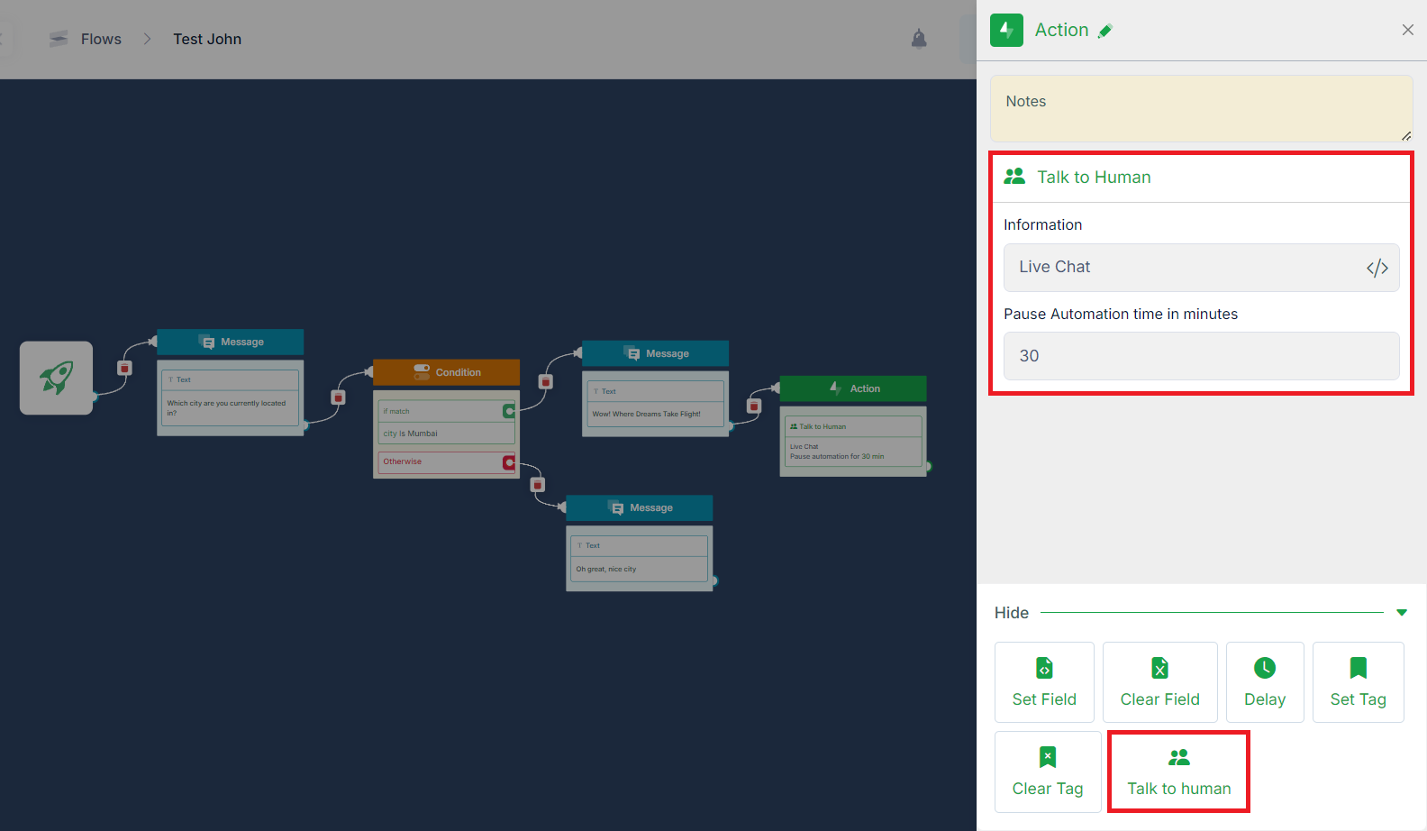Click the red Otherwise output connector
This screenshot has height=831, width=1427.
509,462
